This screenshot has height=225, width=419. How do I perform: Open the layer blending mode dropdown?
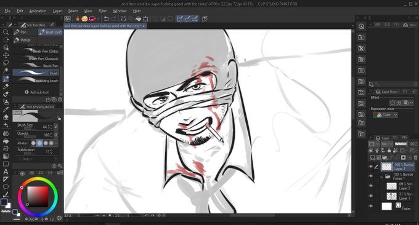click(386, 144)
